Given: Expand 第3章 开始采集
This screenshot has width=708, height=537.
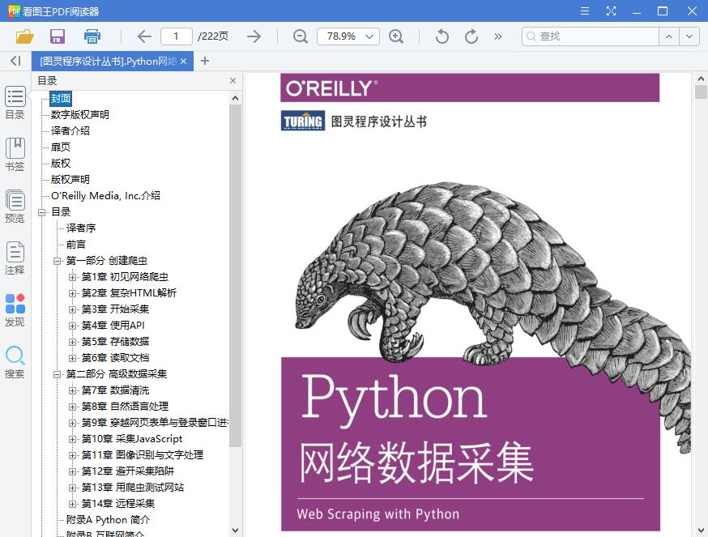Looking at the screenshot, I should coord(72,309).
